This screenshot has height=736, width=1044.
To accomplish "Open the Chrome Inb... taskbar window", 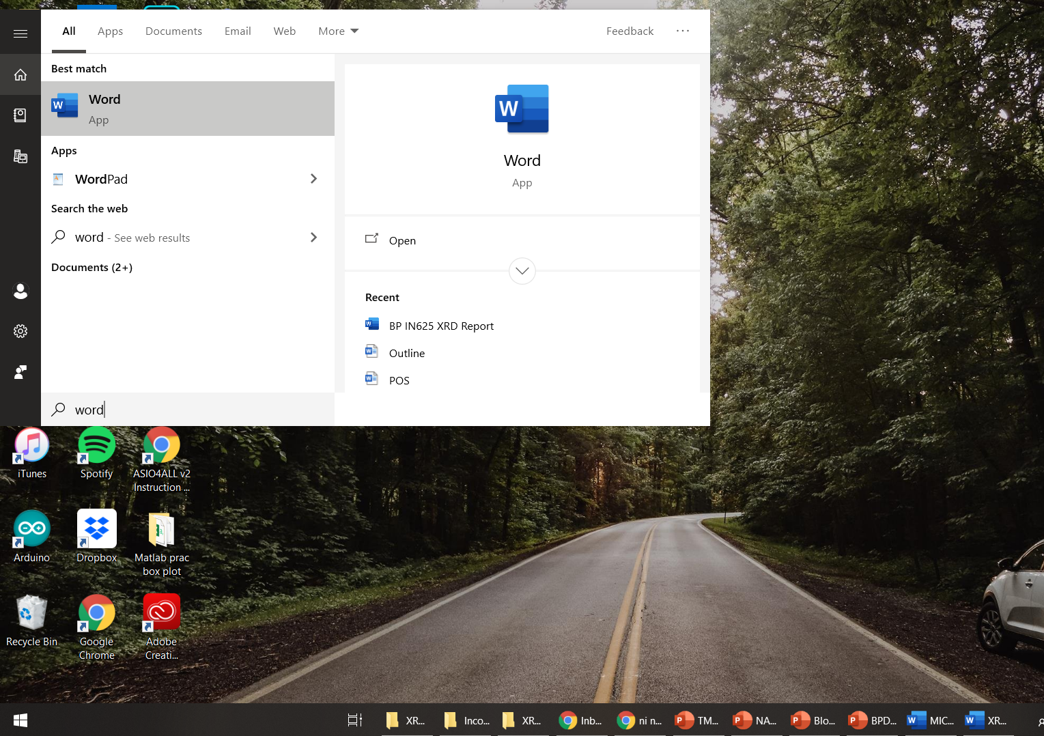I will 580,720.
